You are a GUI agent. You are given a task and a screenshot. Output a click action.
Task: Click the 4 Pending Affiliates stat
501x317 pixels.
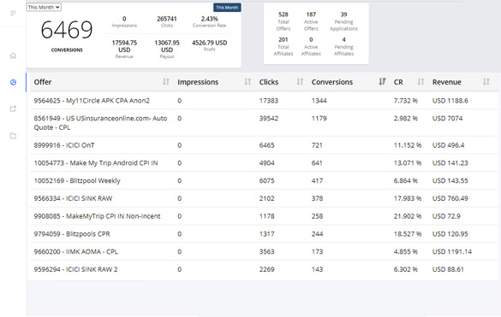(x=343, y=46)
